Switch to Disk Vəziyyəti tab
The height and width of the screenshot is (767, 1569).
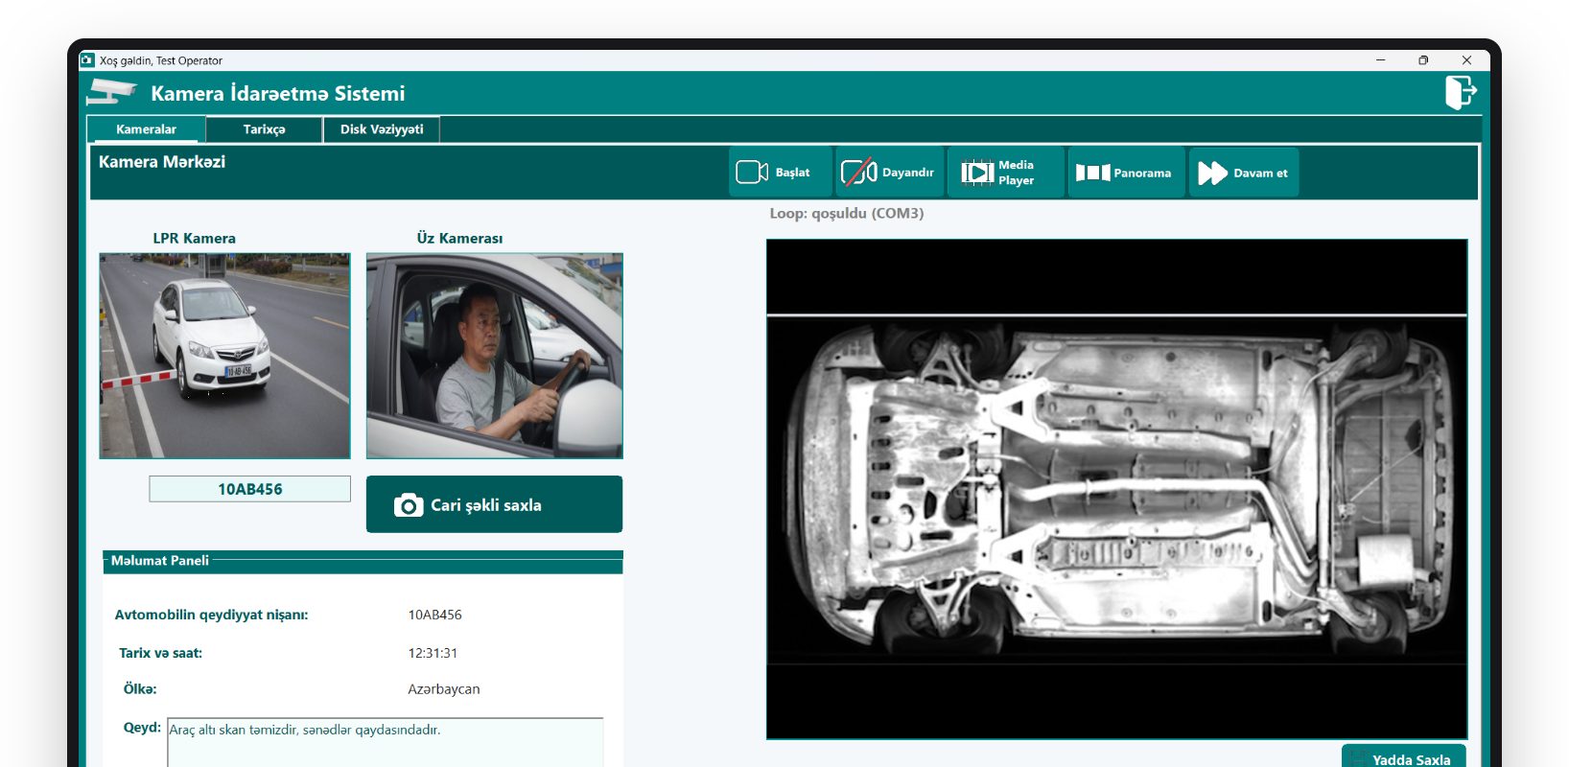pos(382,129)
